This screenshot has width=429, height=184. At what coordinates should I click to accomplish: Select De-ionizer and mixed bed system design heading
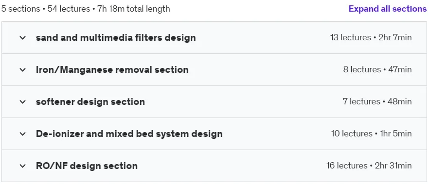pos(129,134)
